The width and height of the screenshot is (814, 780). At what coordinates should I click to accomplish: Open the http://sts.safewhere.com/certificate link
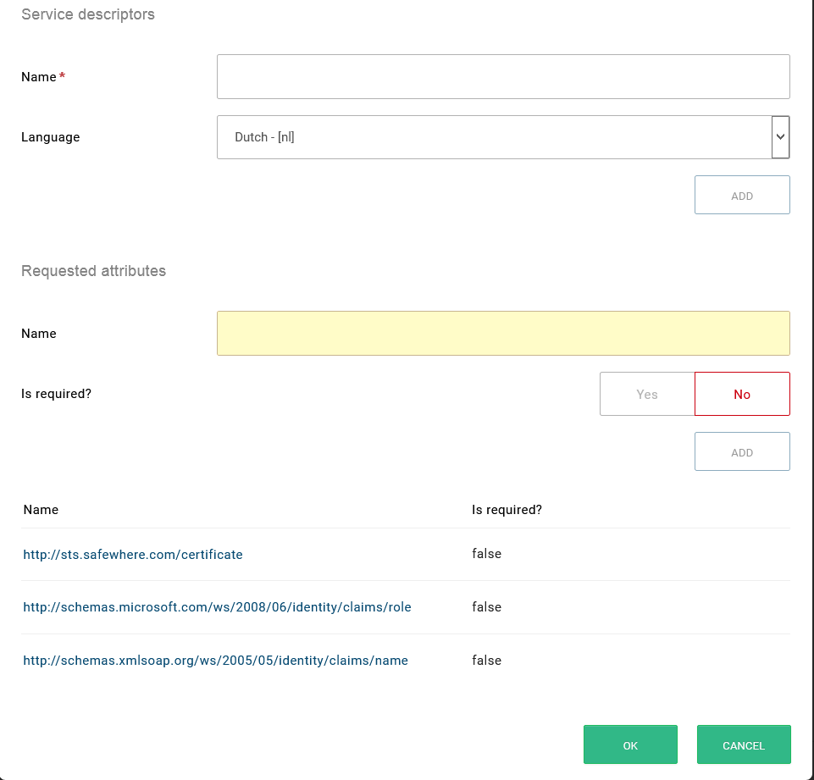point(133,554)
